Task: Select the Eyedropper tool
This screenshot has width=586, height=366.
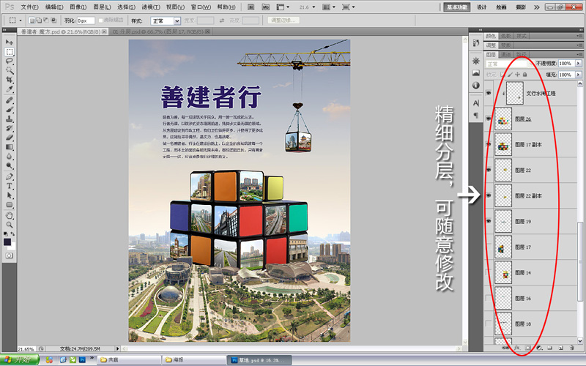Action: (x=10, y=89)
